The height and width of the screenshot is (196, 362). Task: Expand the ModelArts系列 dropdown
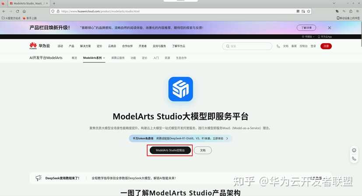coord(94,58)
